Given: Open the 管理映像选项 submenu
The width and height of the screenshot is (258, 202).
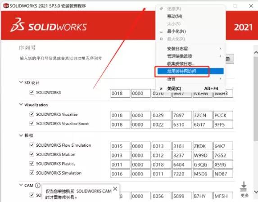Looking at the screenshot, I should pos(190,56).
